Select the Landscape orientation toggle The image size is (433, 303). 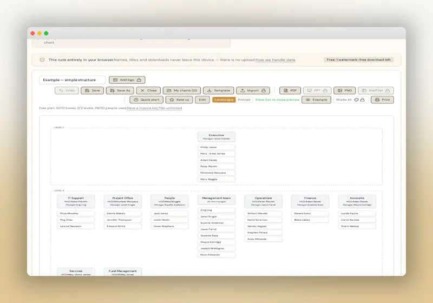coord(224,100)
